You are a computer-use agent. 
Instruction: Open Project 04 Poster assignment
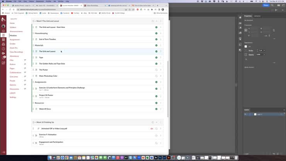[x=46, y=95]
